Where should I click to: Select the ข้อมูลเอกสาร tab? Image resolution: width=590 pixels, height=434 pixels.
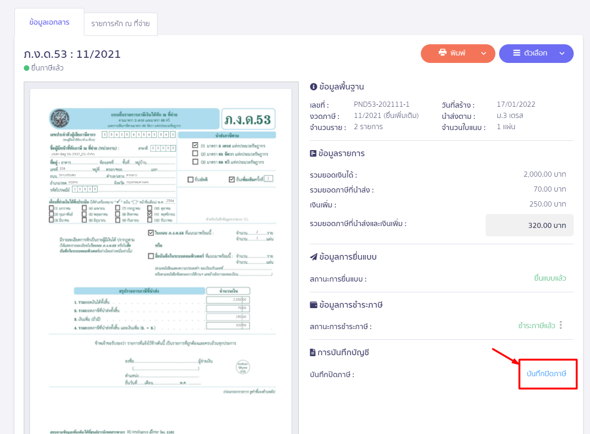tap(49, 22)
